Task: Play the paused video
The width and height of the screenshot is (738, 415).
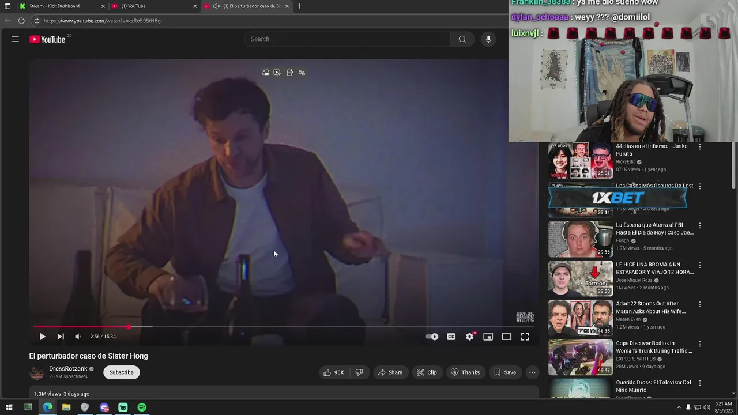Action: (42, 337)
